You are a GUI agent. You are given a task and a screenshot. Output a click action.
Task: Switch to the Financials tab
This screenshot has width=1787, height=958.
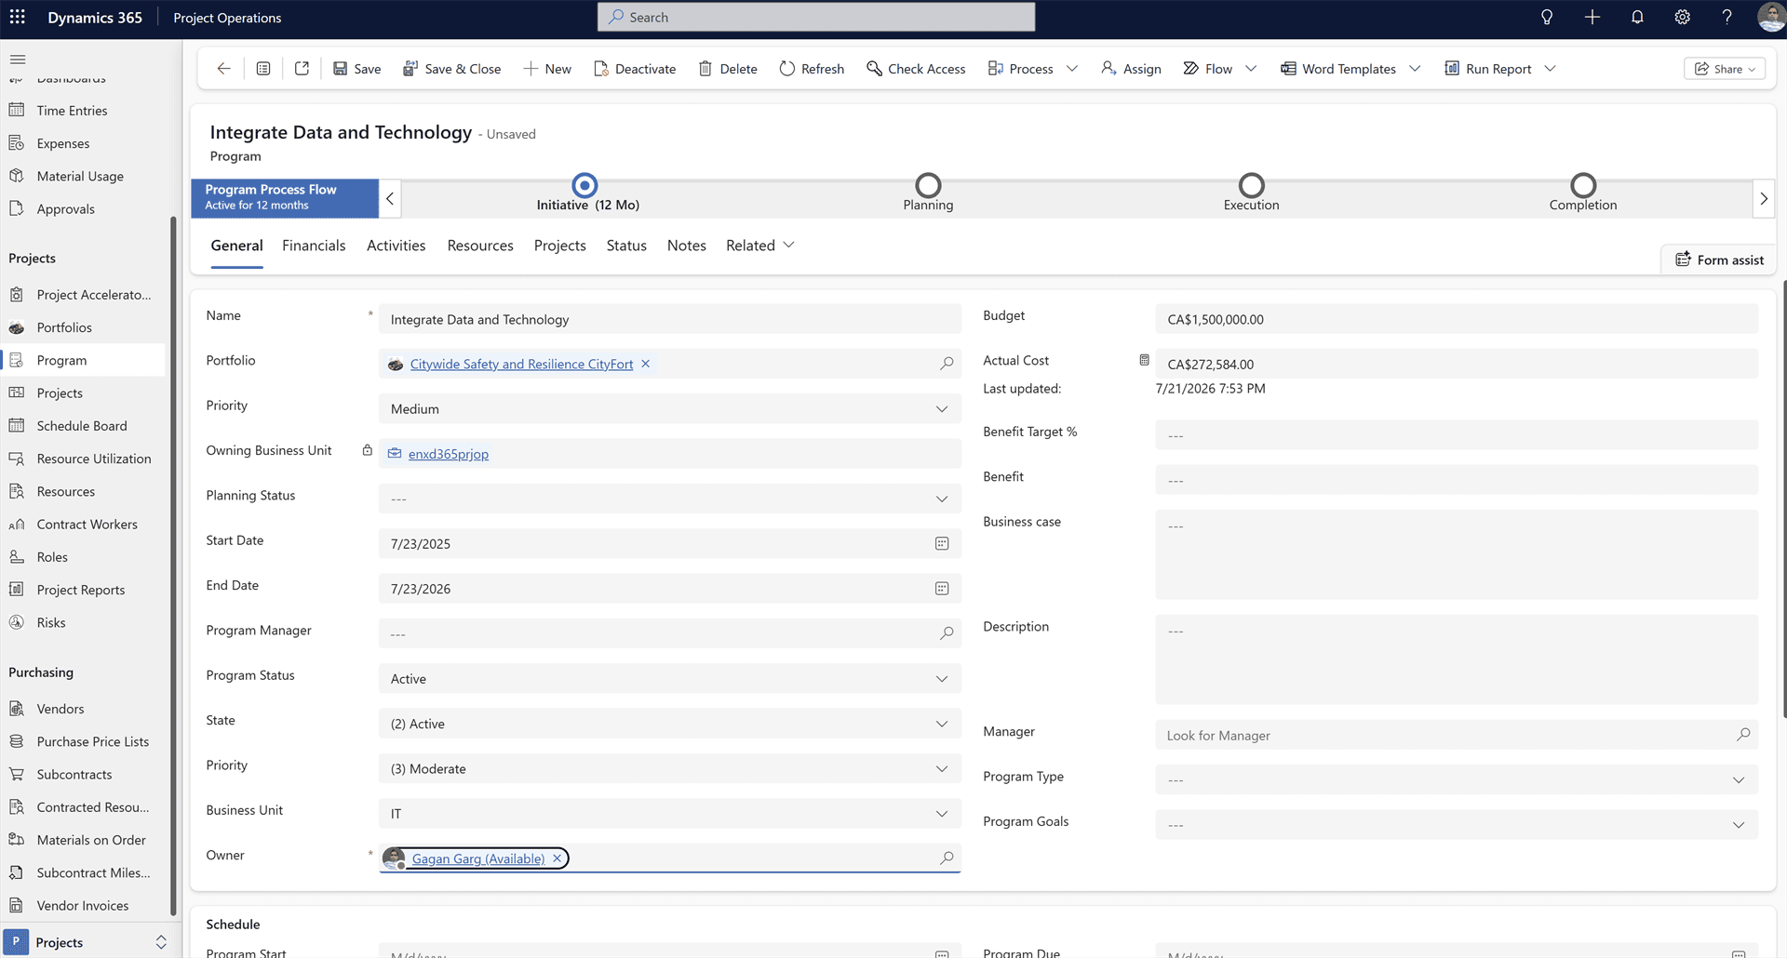[x=314, y=246]
